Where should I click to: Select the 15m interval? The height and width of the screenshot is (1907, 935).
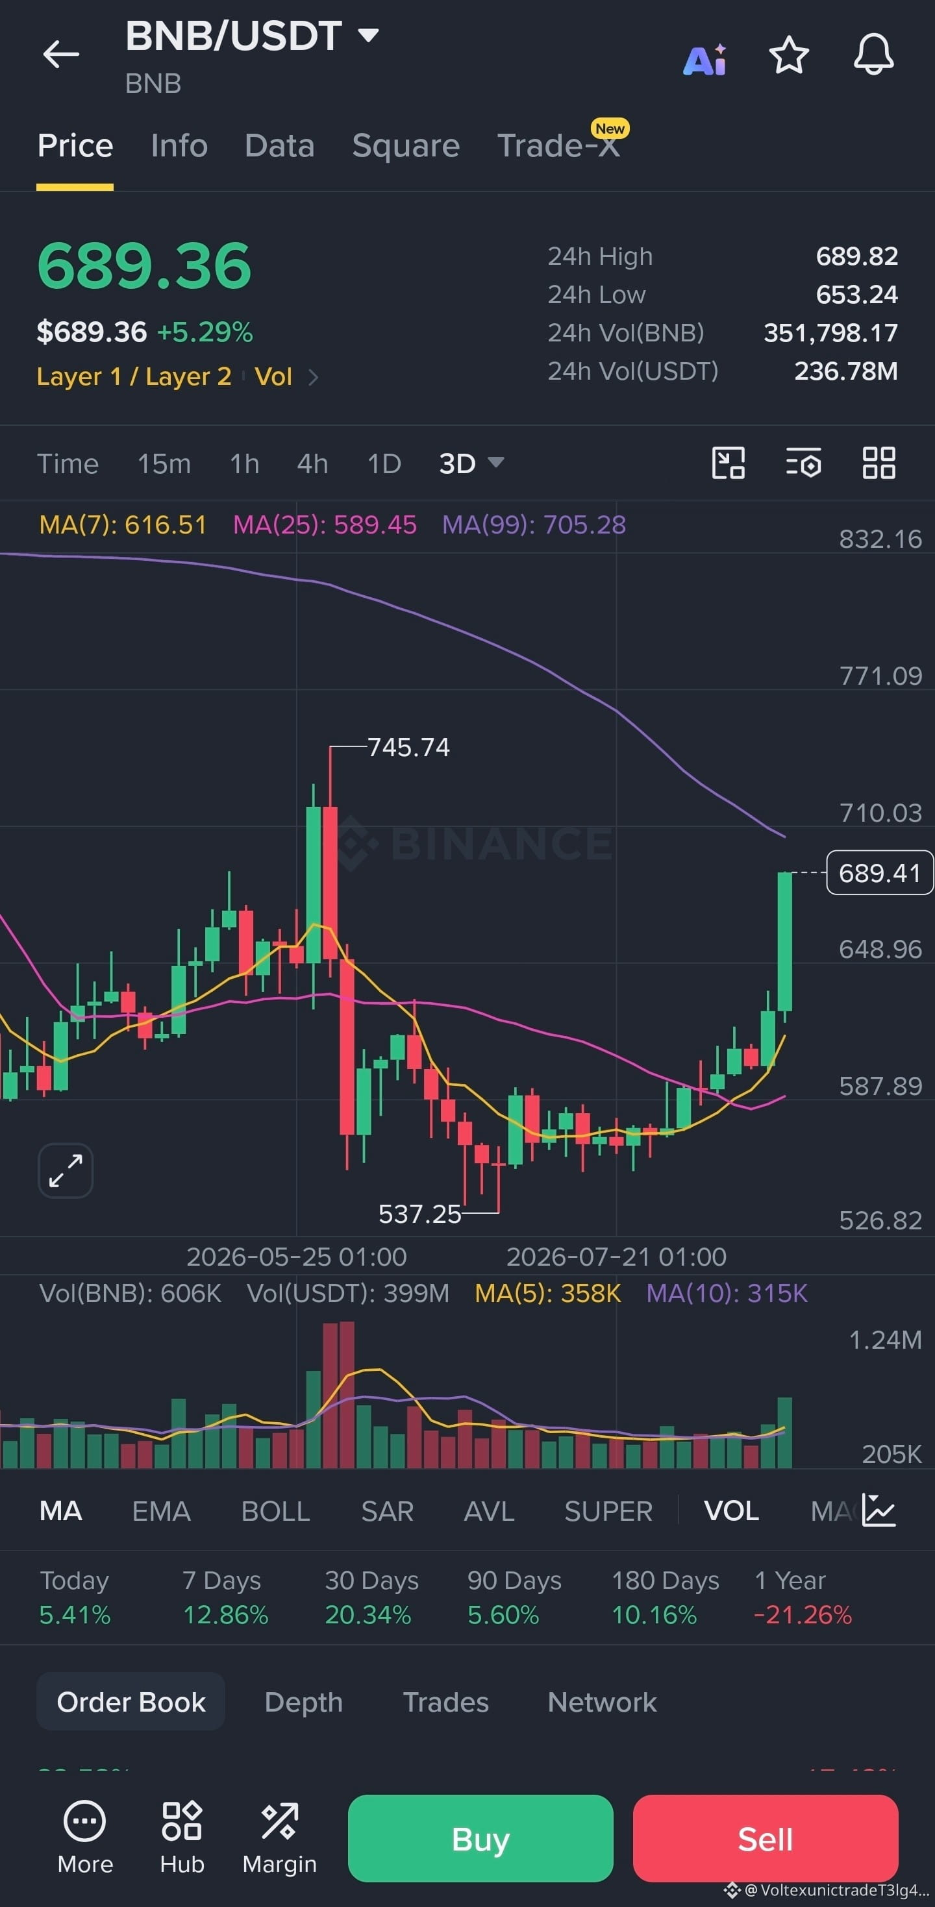(164, 463)
